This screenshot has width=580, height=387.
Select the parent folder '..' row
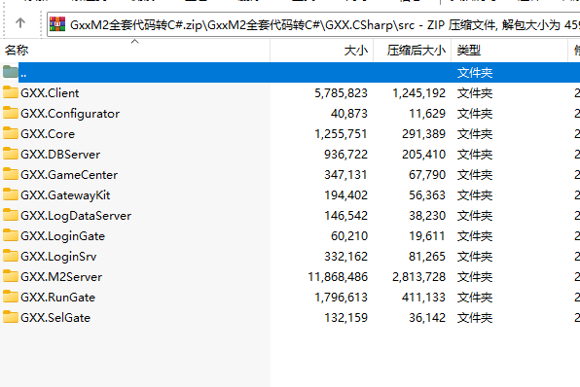(290, 73)
